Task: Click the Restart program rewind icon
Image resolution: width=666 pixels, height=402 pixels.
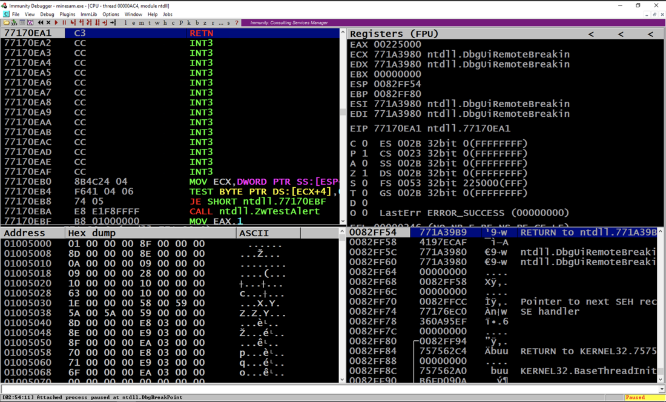Action: click(x=41, y=22)
